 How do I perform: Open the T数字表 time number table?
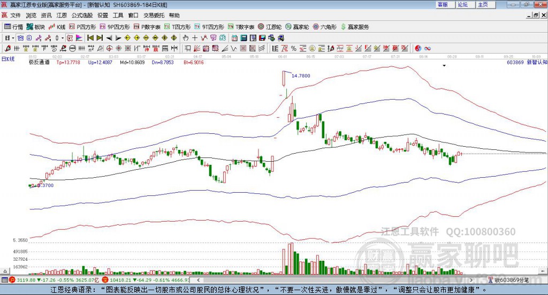[241, 27]
